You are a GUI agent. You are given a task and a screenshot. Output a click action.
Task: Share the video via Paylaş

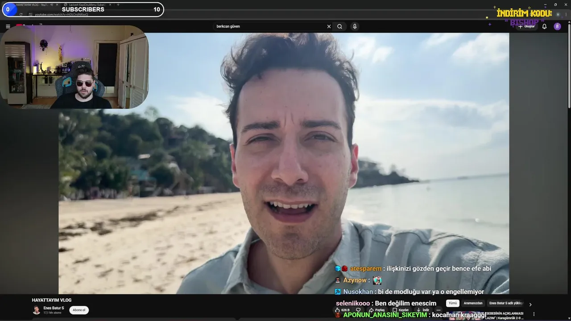pos(377,310)
